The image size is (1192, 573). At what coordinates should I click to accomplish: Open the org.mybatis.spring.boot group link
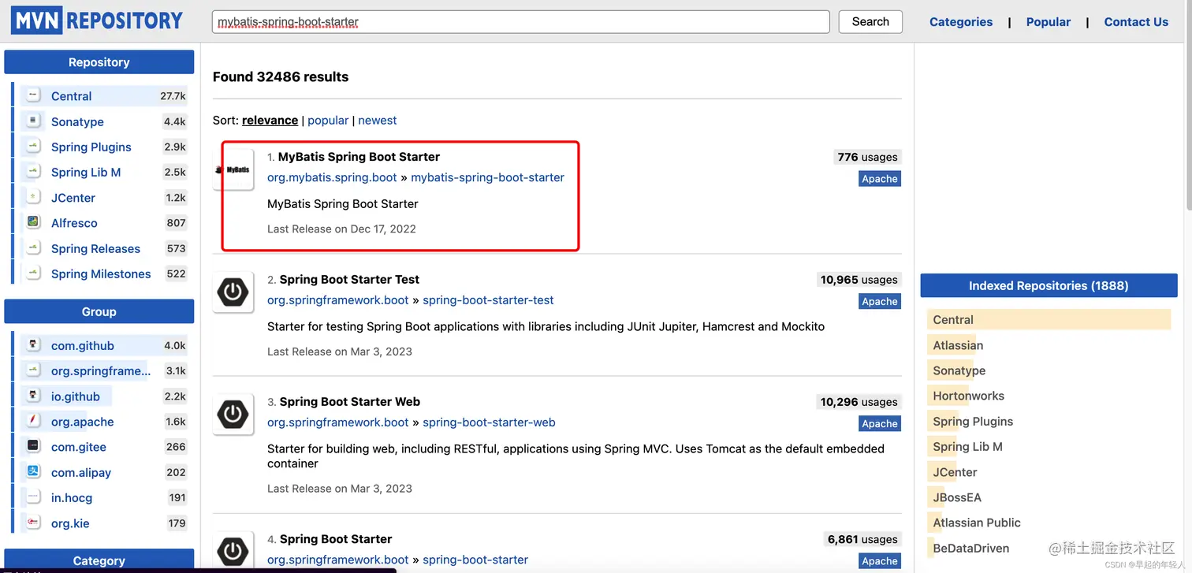pyautogui.click(x=332, y=177)
